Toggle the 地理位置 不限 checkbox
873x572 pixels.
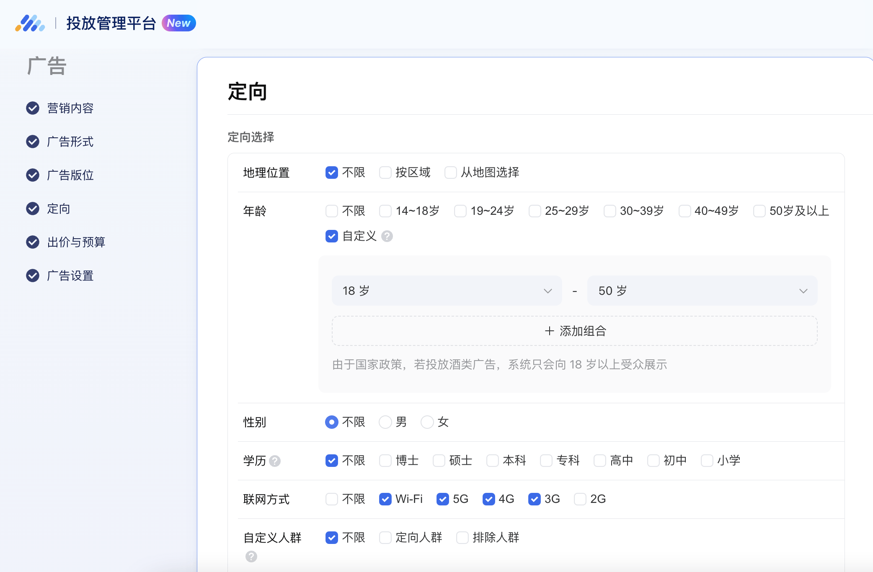point(331,173)
